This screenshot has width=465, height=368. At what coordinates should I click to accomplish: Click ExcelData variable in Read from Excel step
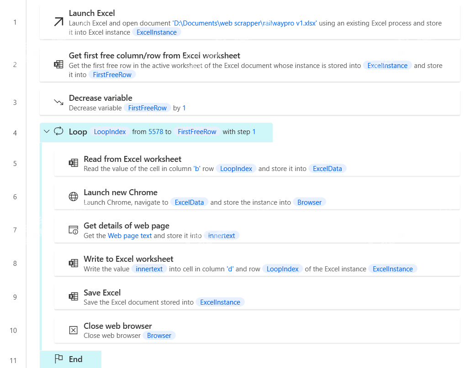pyautogui.click(x=328, y=168)
